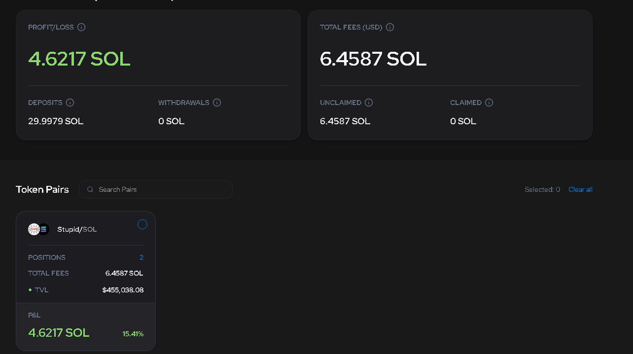This screenshot has height=354, width=633.
Task: Show info tooltip next to Withdrawals
Action: [217, 102]
